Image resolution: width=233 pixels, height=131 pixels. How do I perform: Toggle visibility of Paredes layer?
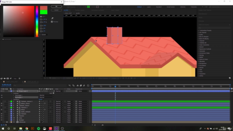(1, 116)
